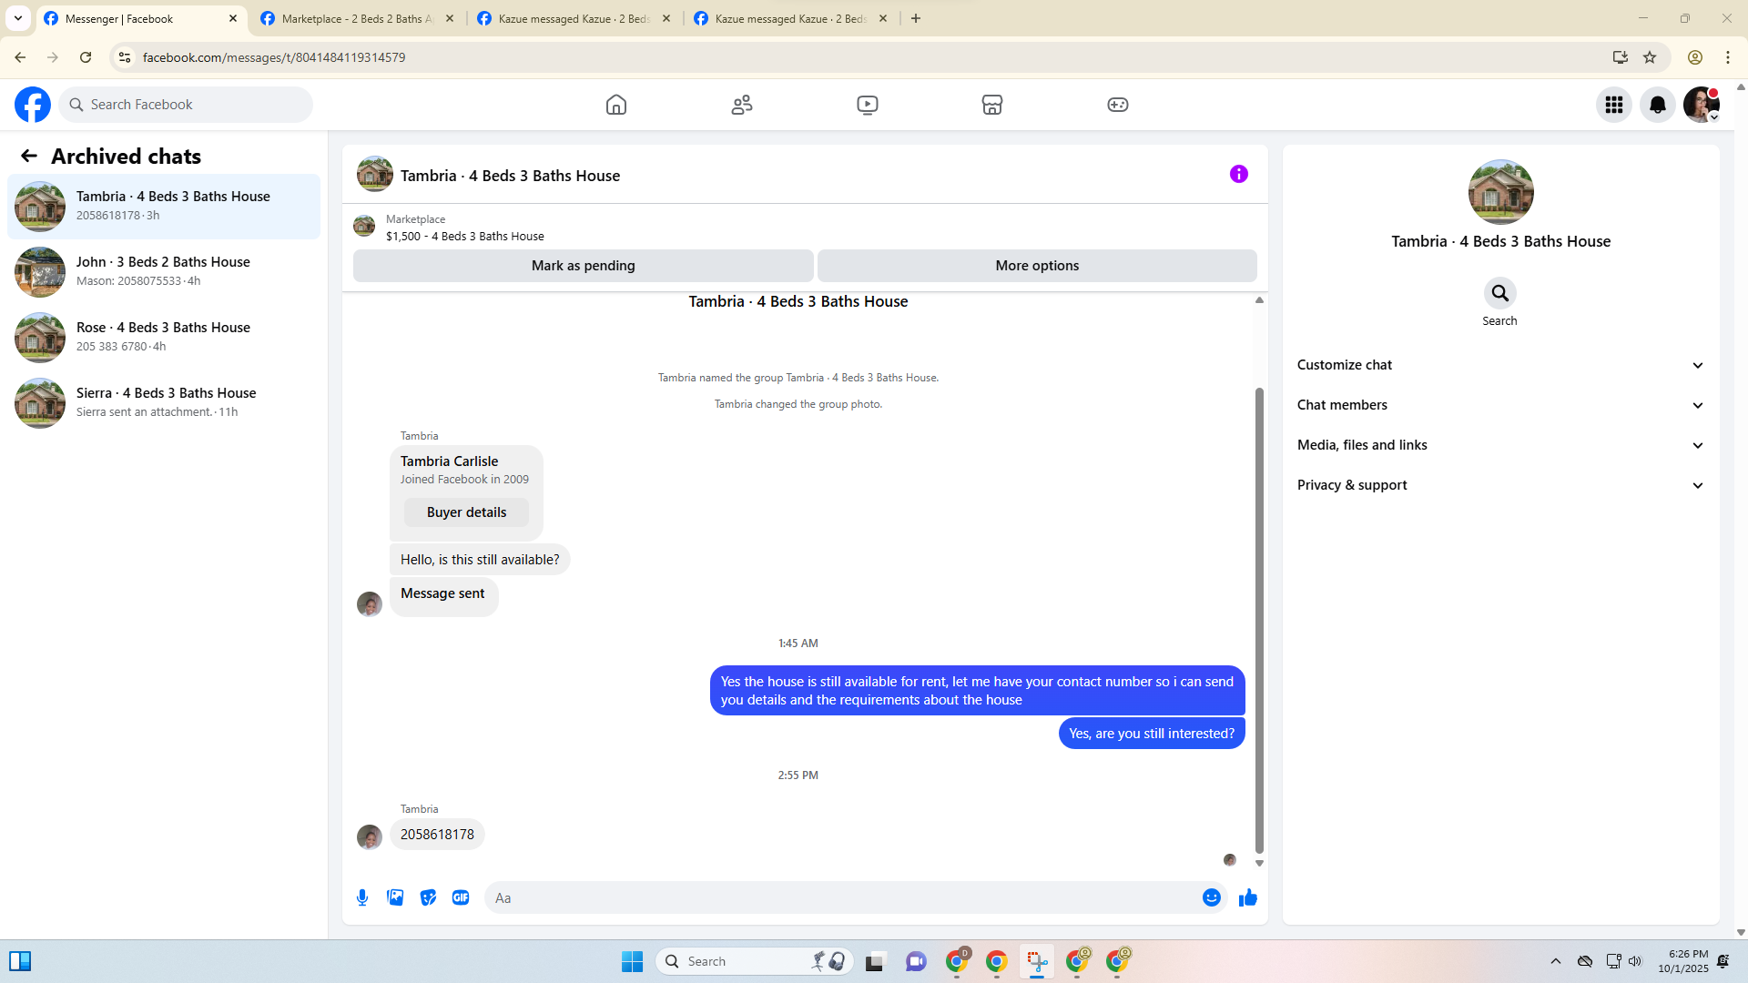Click the Search icon in chat info panel
Image resolution: width=1748 pixels, height=983 pixels.
(1500, 293)
